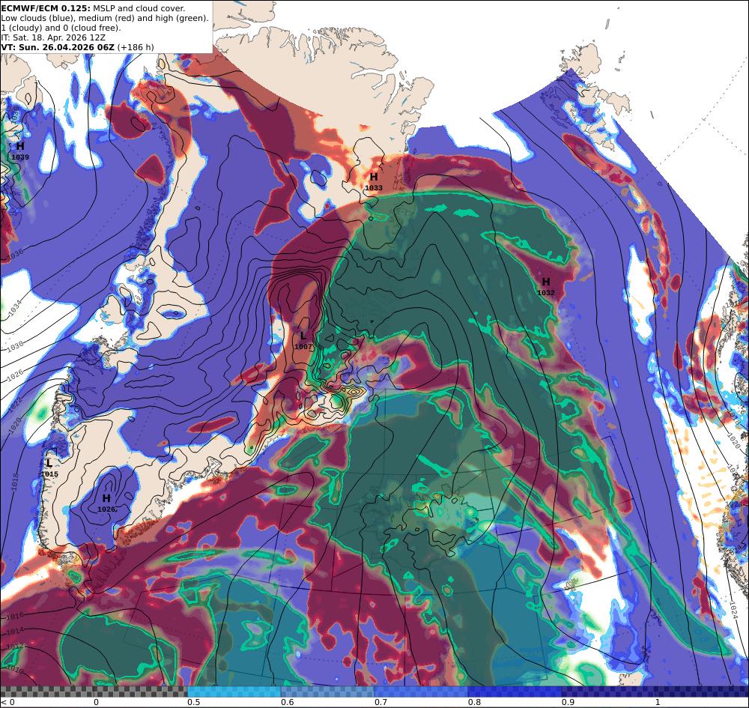Pick the 0.5–0.6 light blue colorbar swatch
749x708 pixels.
[234, 692]
